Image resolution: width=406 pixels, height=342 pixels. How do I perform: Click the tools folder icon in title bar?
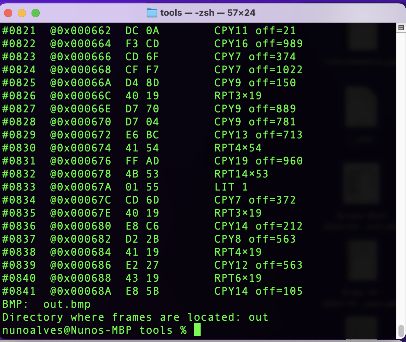pyautogui.click(x=152, y=12)
